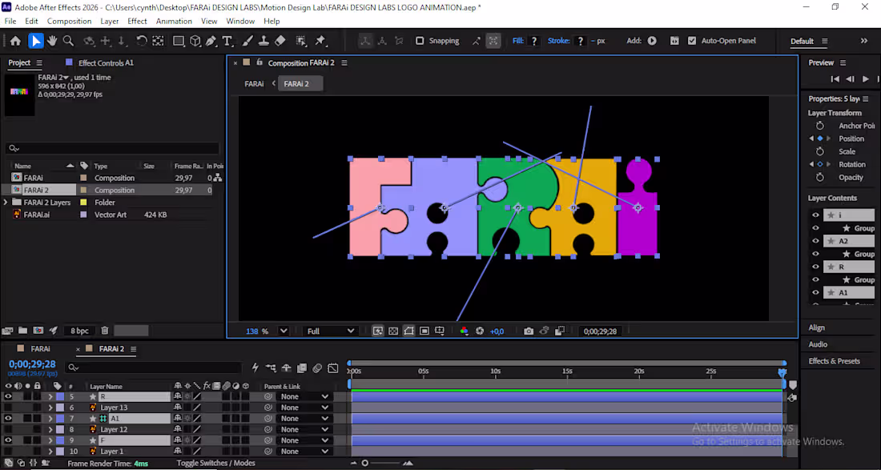Click the Reset Exposure icon
The image size is (881, 470).
click(x=479, y=331)
